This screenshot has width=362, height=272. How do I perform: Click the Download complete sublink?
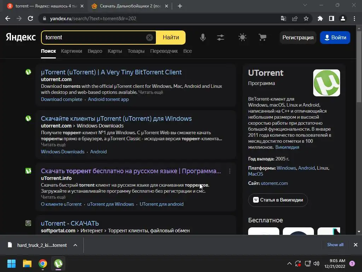[x=62, y=99]
